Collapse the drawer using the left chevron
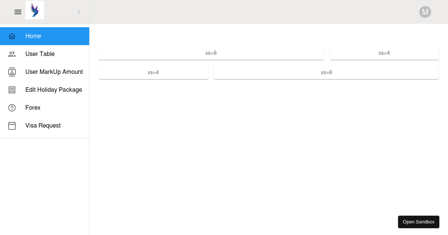The width and height of the screenshot is (448, 235). [79, 12]
